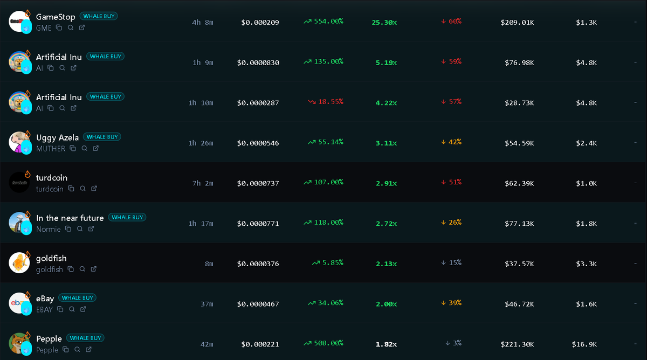Select the $221.30K market cap
This screenshot has width=647, height=360.
coord(517,344)
